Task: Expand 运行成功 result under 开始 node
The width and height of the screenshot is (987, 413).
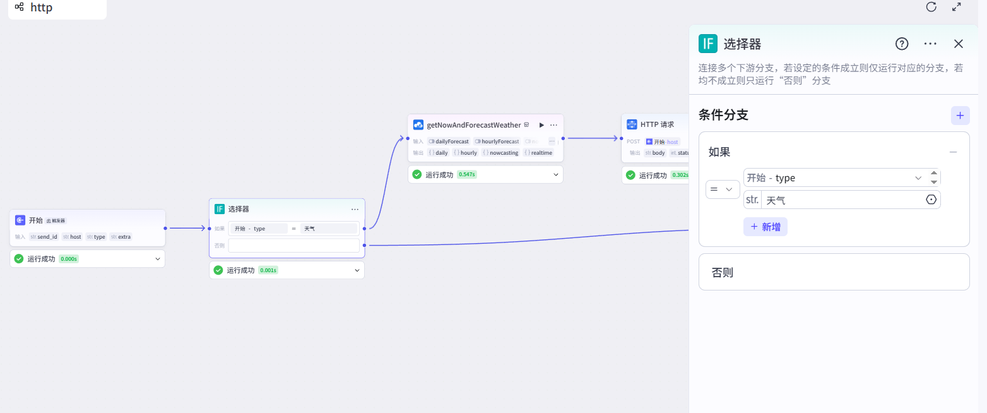Action: [157, 259]
